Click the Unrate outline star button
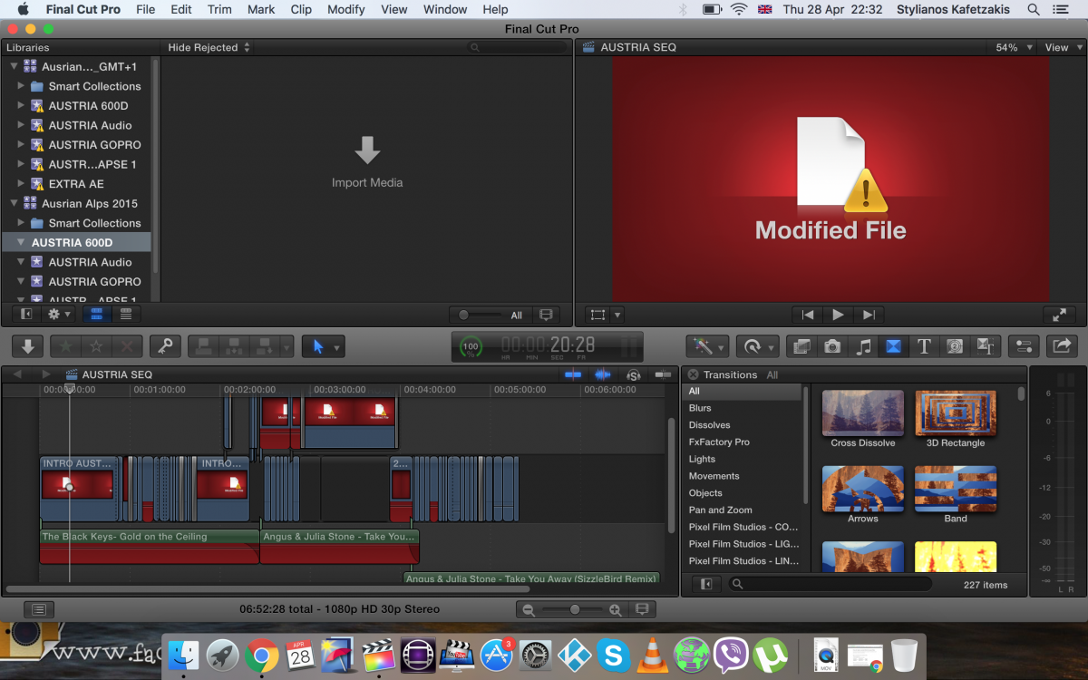Viewport: 1088px width, 680px height. tap(96, 345)
